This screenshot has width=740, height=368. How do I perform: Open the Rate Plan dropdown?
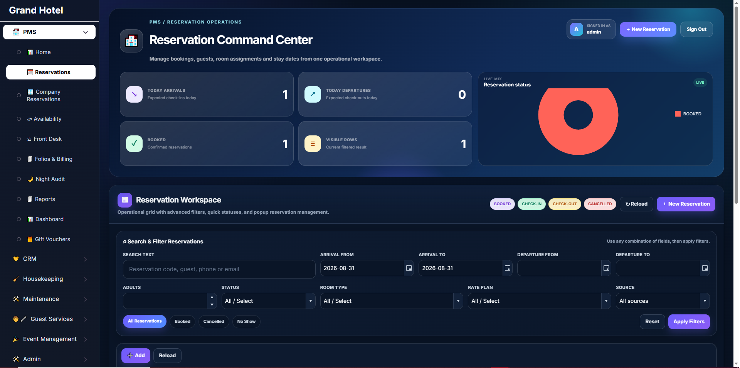[540, 301]
